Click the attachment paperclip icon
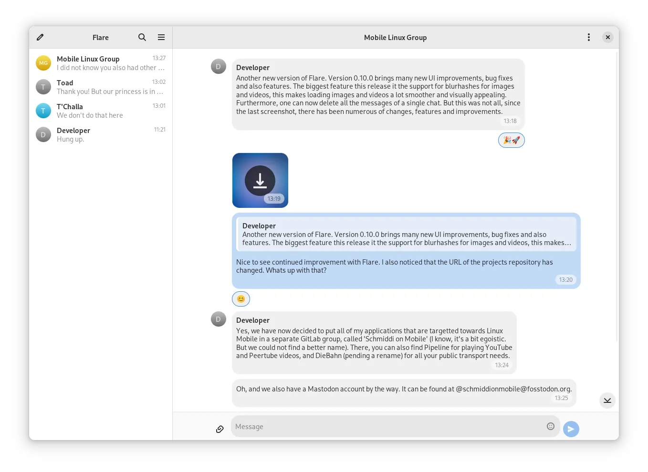This screenshot has width=648, height=472. point(220,429)
